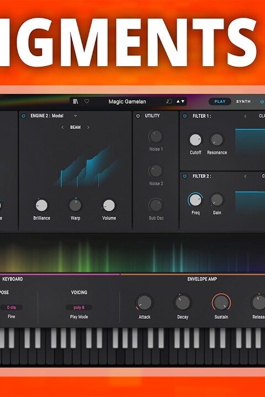Click the Filter 1 Cutoff knob

195,140
